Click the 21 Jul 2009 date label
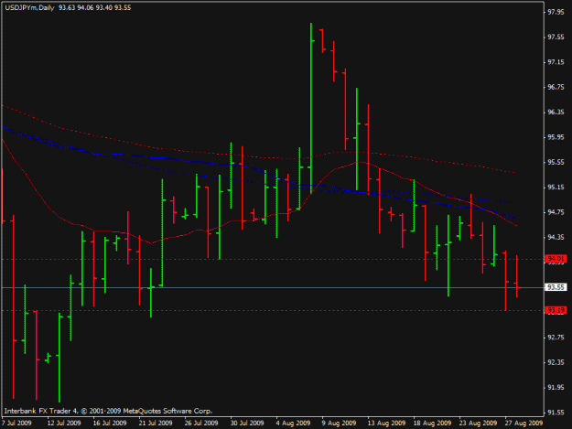Viewport: 572px width, 429px height. (156, 424)
